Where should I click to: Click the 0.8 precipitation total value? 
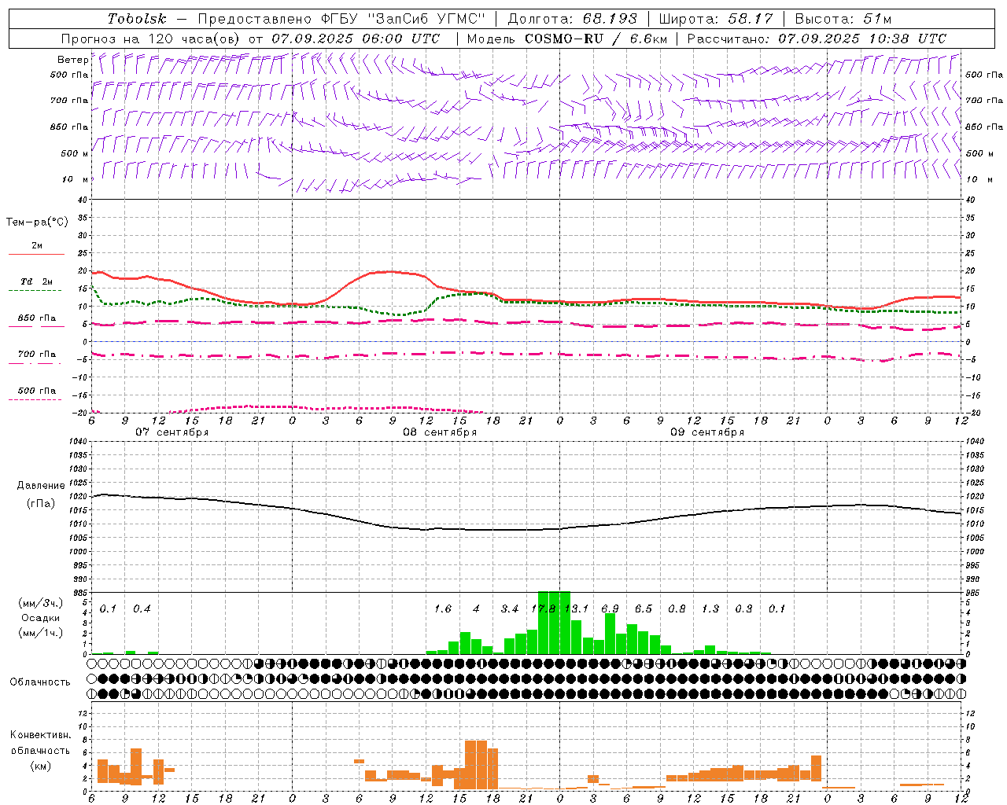tap(677, 609)
